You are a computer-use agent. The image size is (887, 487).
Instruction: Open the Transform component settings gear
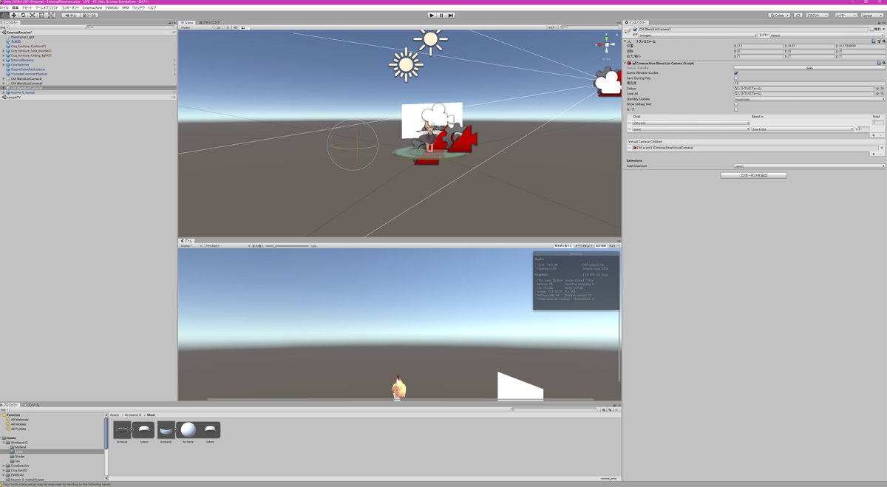(x=884, y=41)
